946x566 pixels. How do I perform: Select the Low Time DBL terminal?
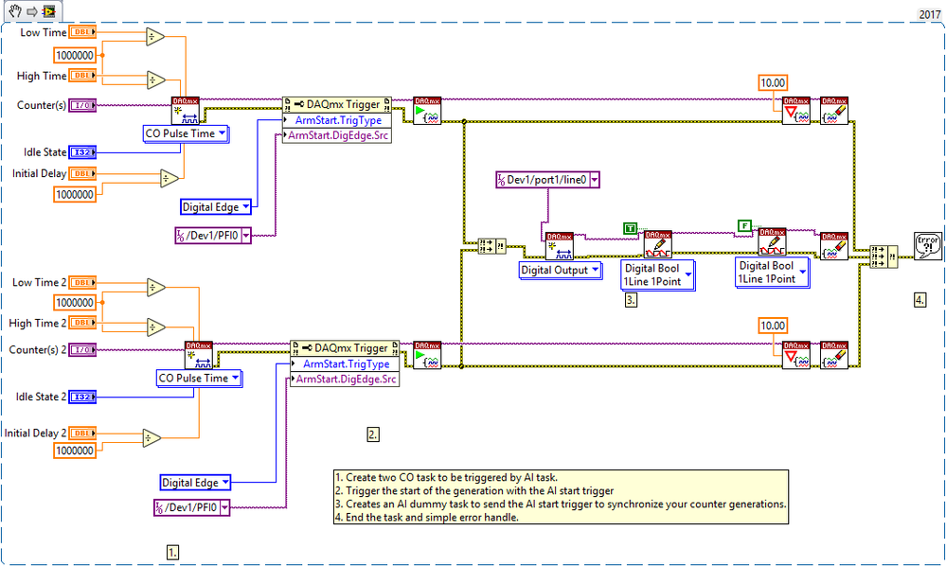[82, 32]
